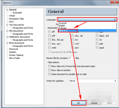The width and height of the screenshot is (119, 108).
Task: Collapse the FB2 documents tree node
Action: pyautogui.click(x=7, y=31)
